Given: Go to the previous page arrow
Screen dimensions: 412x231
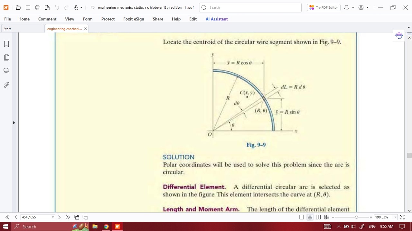Looking at the screenshot, I should pos(16,217).
